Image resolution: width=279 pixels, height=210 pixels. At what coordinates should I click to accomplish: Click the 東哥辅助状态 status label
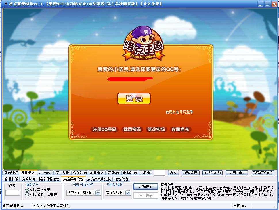[x=14, y=206]
